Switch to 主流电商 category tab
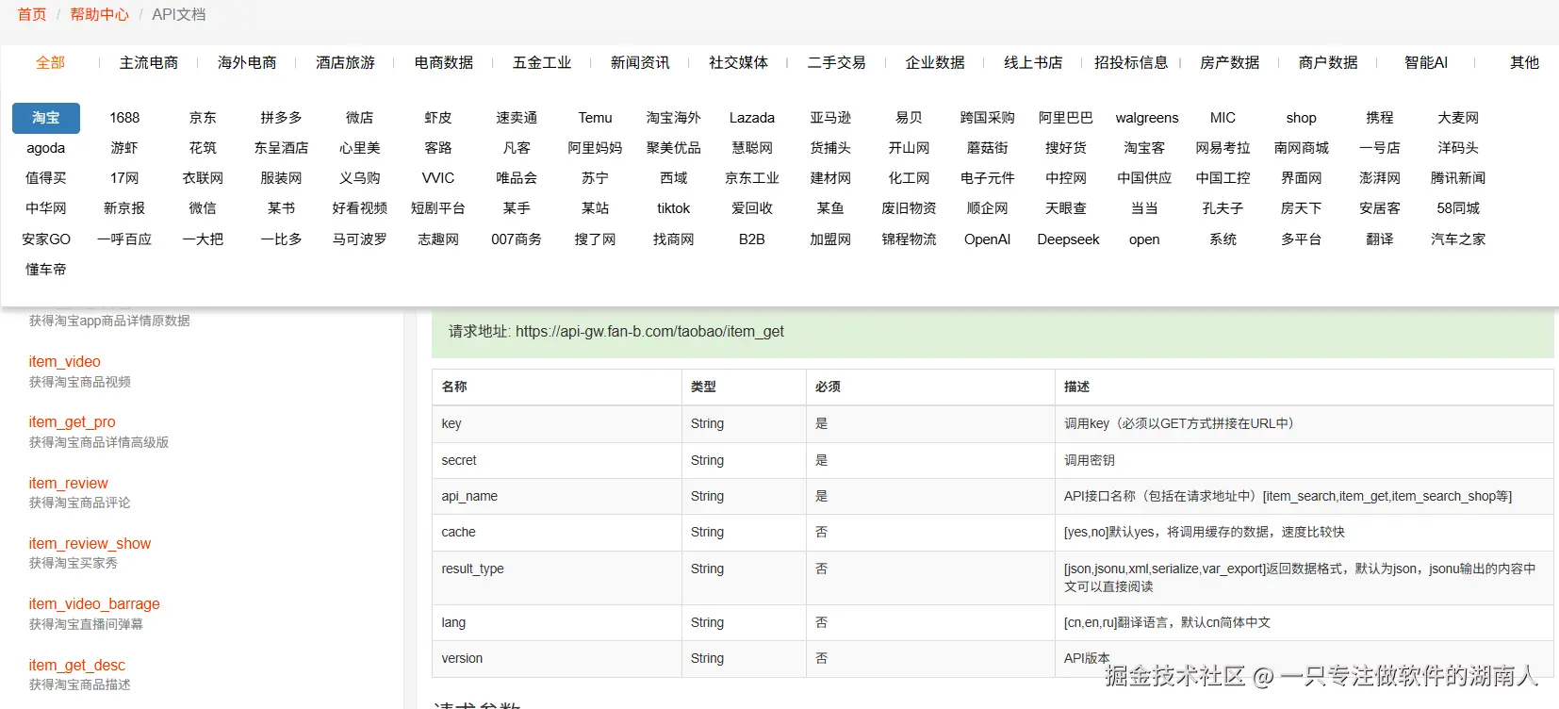This screenshot has width=1559, height=709. click(149, 62)
